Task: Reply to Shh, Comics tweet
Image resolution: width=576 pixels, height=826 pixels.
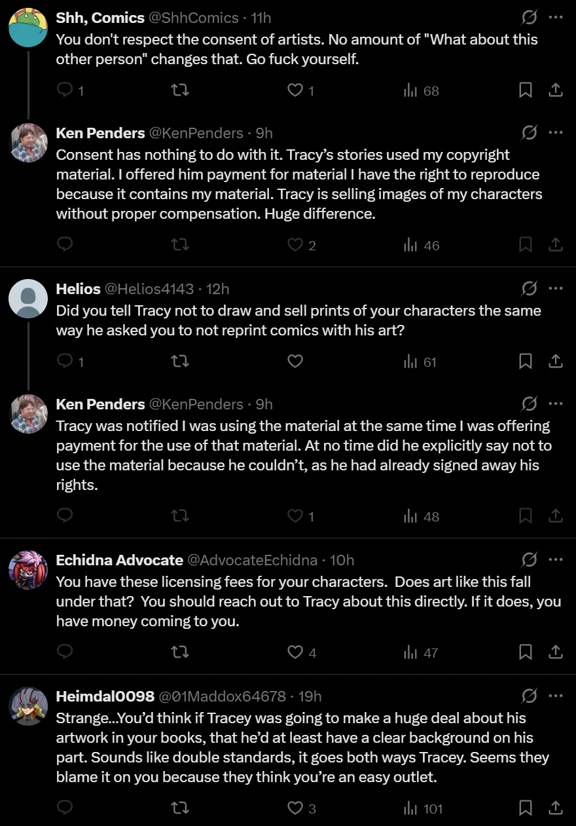Action: point(65,90)
